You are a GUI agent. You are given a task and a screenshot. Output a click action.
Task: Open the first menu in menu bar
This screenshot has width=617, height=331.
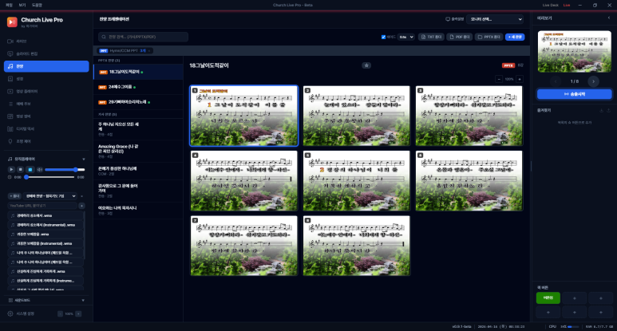point(9,5)
